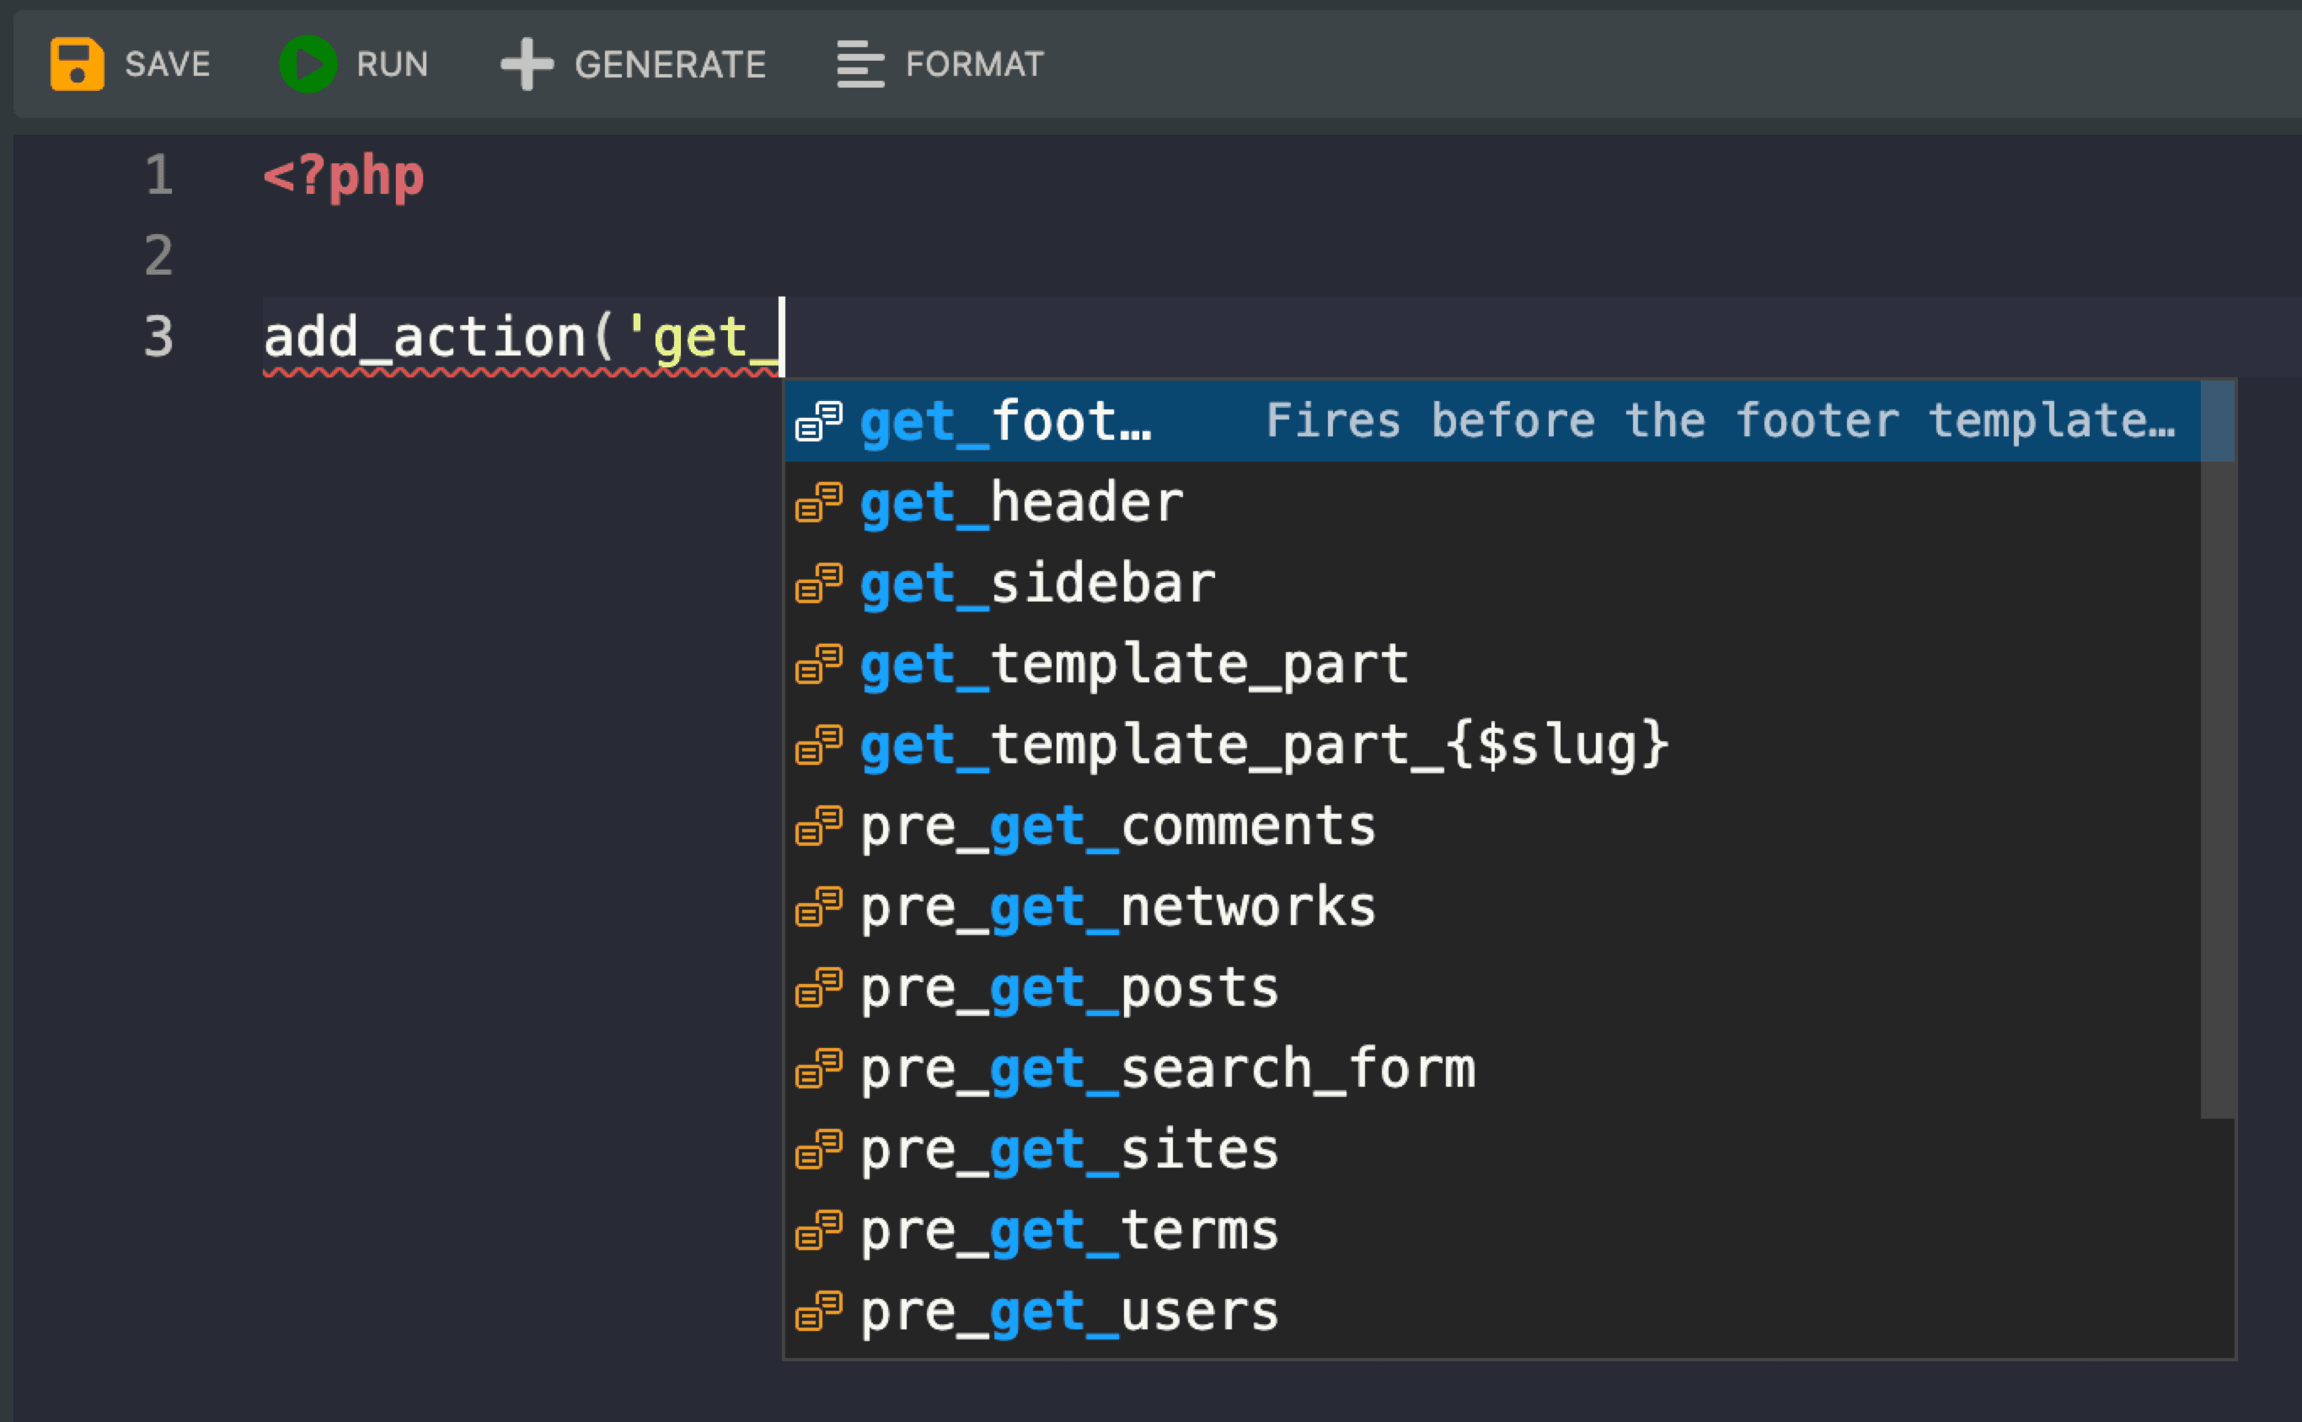2302x1422 pixels.
Task: Click the autocomplete list scrollbar thumb
Action: point(2218,750)
